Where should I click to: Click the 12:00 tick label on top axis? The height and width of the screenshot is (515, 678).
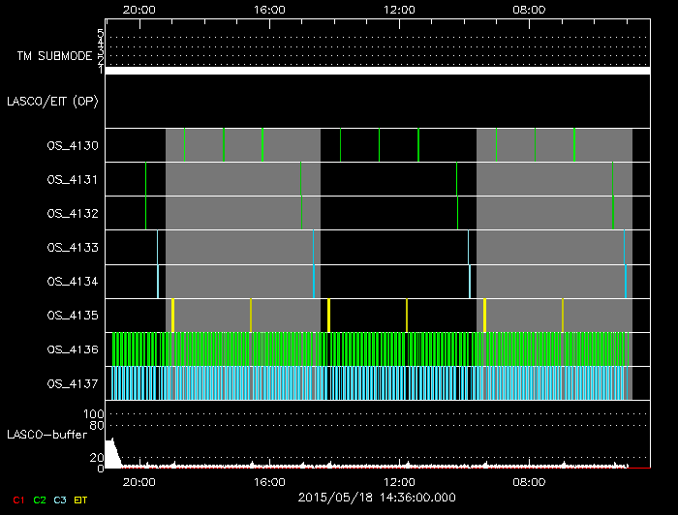point(399,10)
